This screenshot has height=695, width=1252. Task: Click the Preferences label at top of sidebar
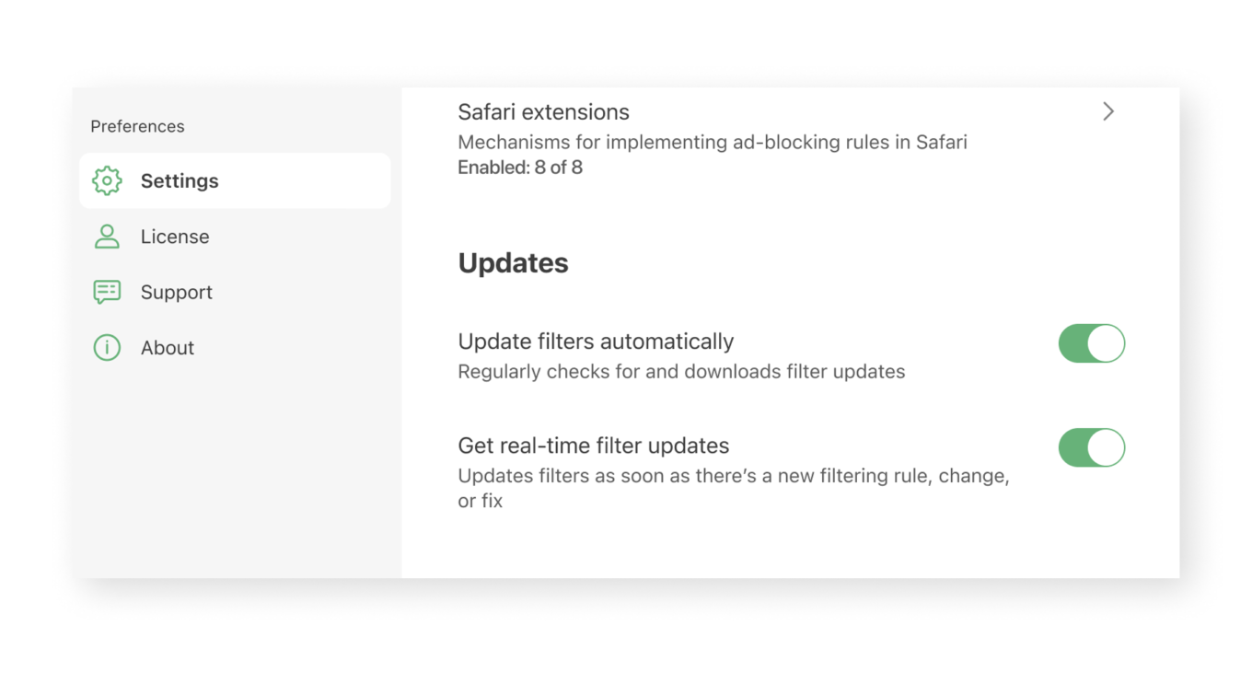pos(137,126)
